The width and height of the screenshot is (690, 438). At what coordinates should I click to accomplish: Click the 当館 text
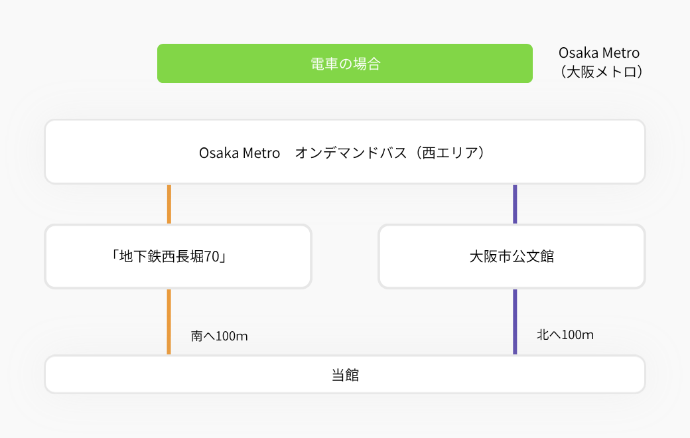coord(345,375)
